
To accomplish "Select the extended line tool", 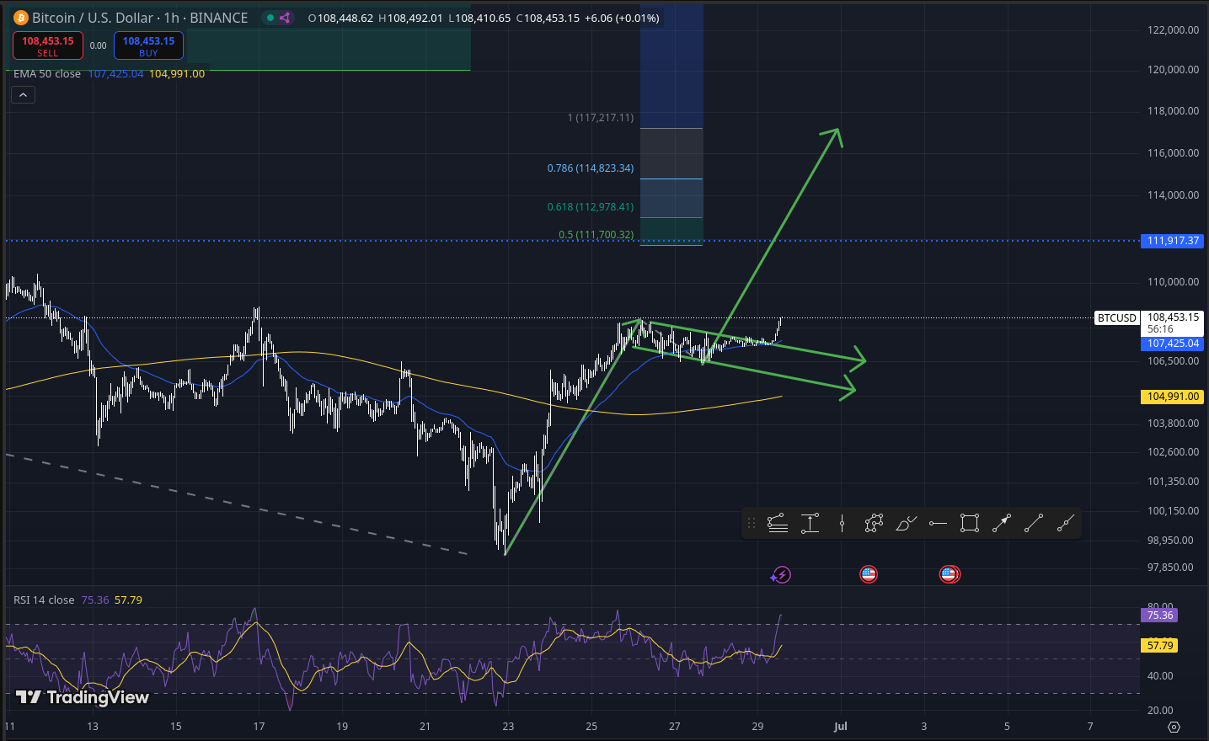I will click(1066, 524).
